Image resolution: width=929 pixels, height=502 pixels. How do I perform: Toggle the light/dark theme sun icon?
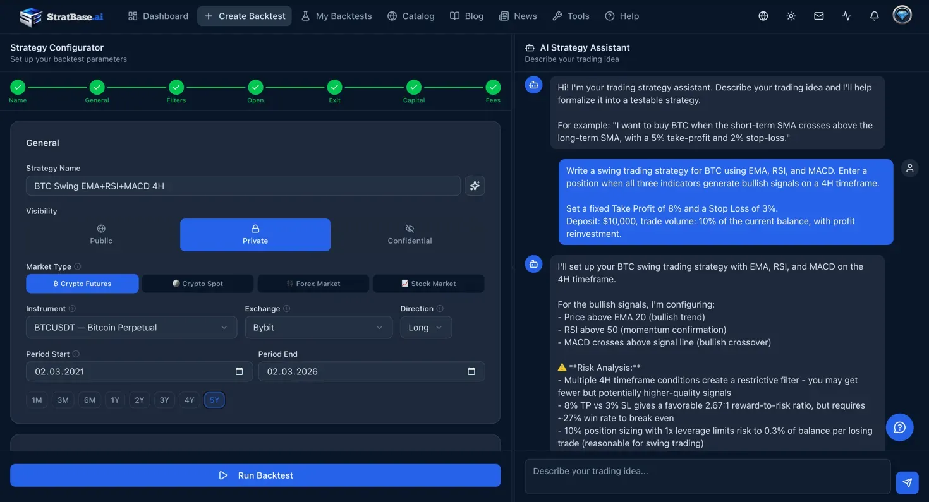[791, 16]
